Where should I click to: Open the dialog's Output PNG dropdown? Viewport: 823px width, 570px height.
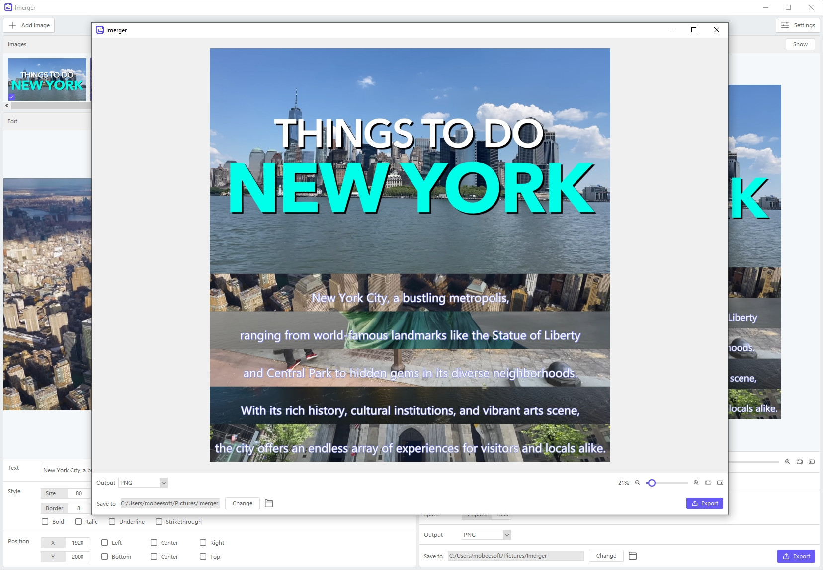[143, 483]
